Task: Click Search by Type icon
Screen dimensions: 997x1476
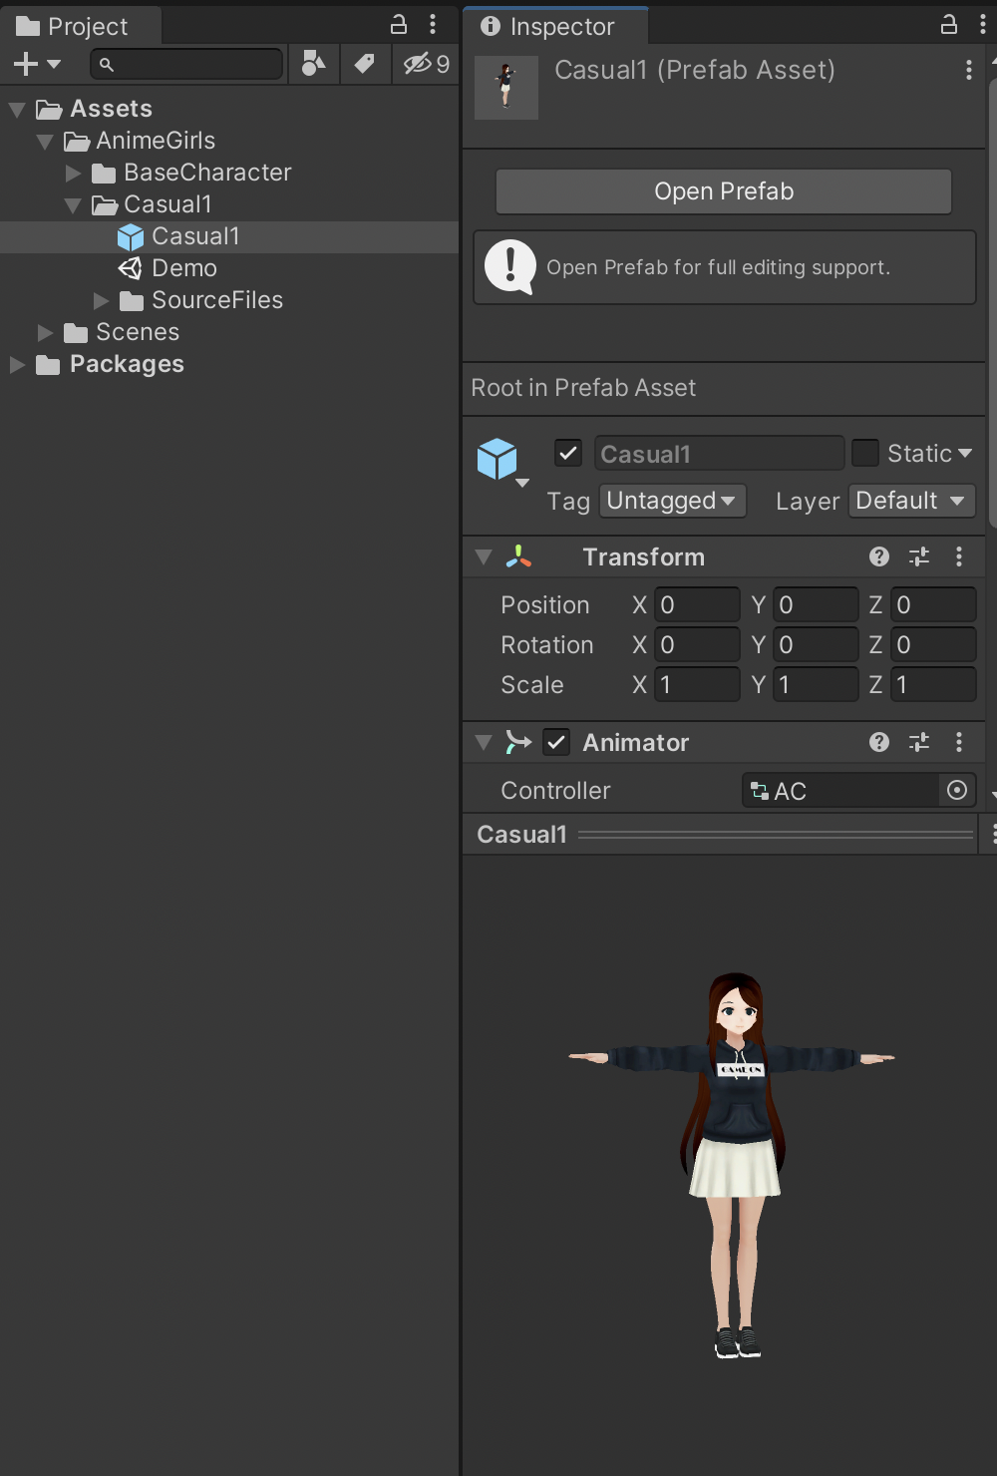Action: pos(313,64)
